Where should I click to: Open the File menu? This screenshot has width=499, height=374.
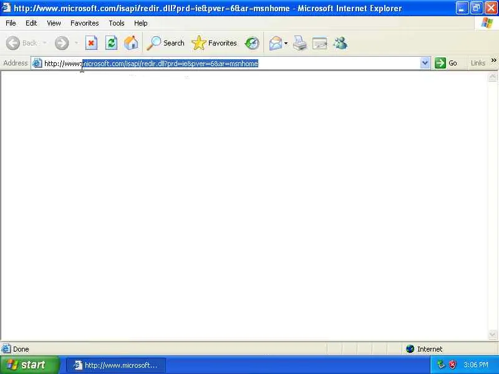coord(11,23)
